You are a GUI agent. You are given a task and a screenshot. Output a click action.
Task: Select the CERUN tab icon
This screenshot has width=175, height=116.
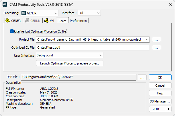coord(27,20)
